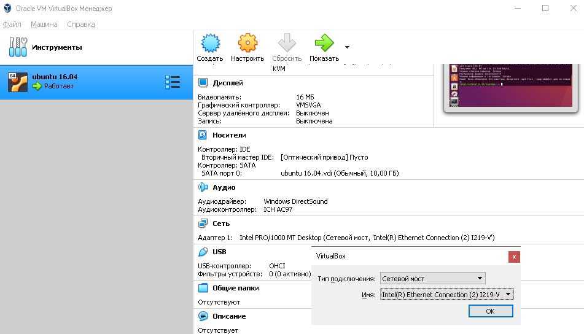The width and height of the screenshot is (584, 334).
Task: Open the ubuntu 16.04 machine list menu icon
Action: coord(173,82)
